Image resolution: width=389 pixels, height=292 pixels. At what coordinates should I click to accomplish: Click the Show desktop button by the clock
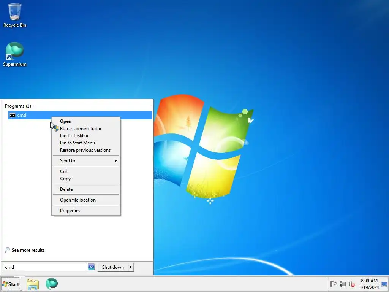tap(384, 284)
